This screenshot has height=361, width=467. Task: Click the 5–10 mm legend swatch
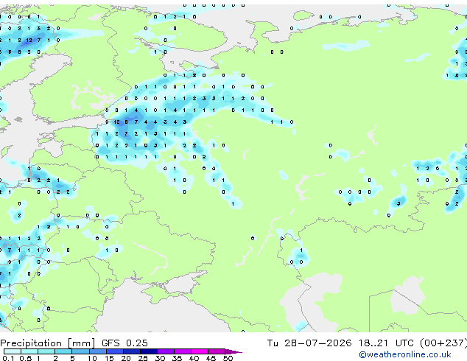click(x=80, y=351)
